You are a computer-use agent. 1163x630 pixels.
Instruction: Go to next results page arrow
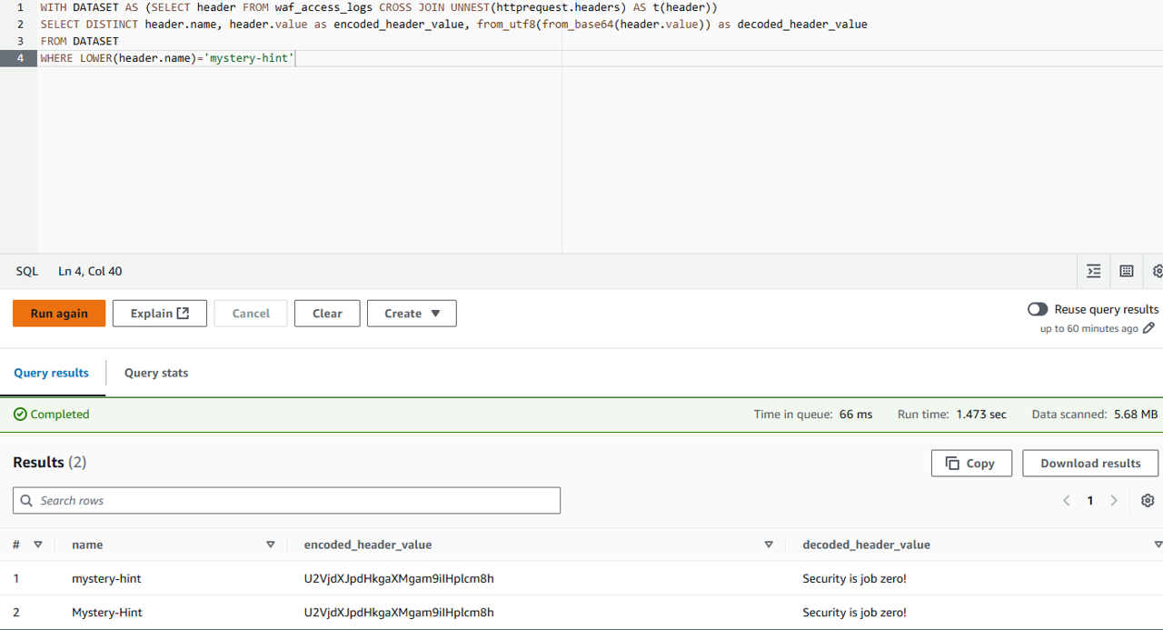tap(1114, 501)
